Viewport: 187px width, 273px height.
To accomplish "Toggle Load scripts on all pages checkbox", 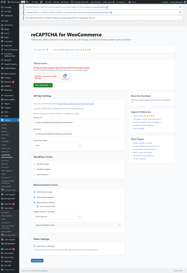I will 34,246.
